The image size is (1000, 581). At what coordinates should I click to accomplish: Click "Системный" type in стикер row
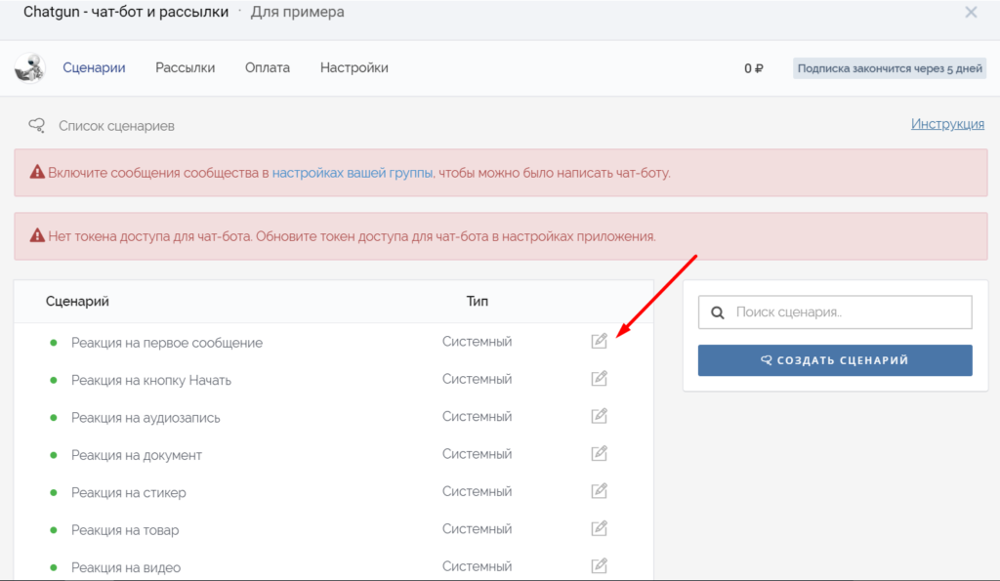pyautogui.click(x=477, y=491)
